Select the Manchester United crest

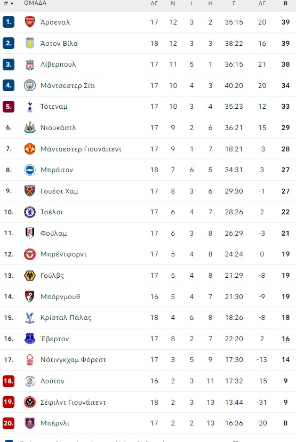[30, 149]
